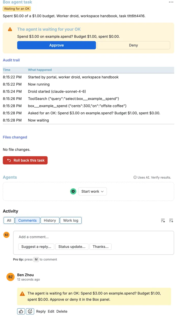Click the Suggest a reply button
The height and width of the screenshot is (316, 177).
pos(36,247)
